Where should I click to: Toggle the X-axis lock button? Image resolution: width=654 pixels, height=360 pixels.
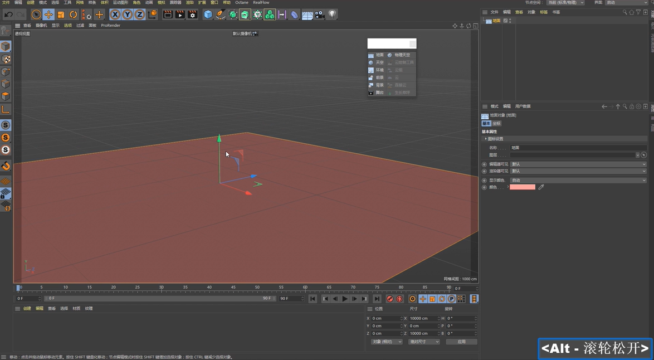(114, 14)
